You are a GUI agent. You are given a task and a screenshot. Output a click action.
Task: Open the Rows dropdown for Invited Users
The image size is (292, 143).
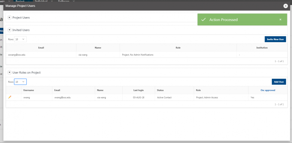20,39
